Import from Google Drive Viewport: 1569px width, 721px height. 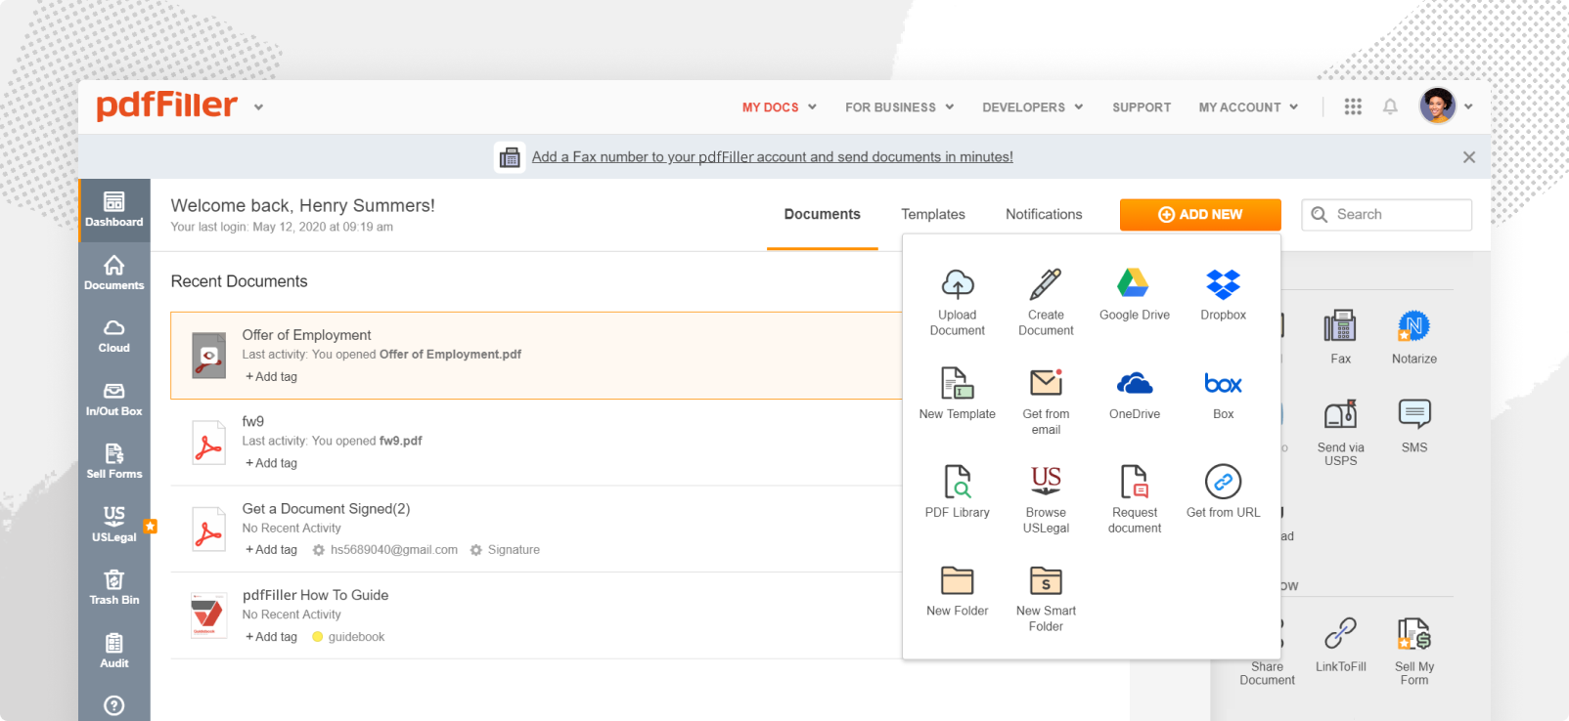pyautogui.click(x=1135, y=294)
